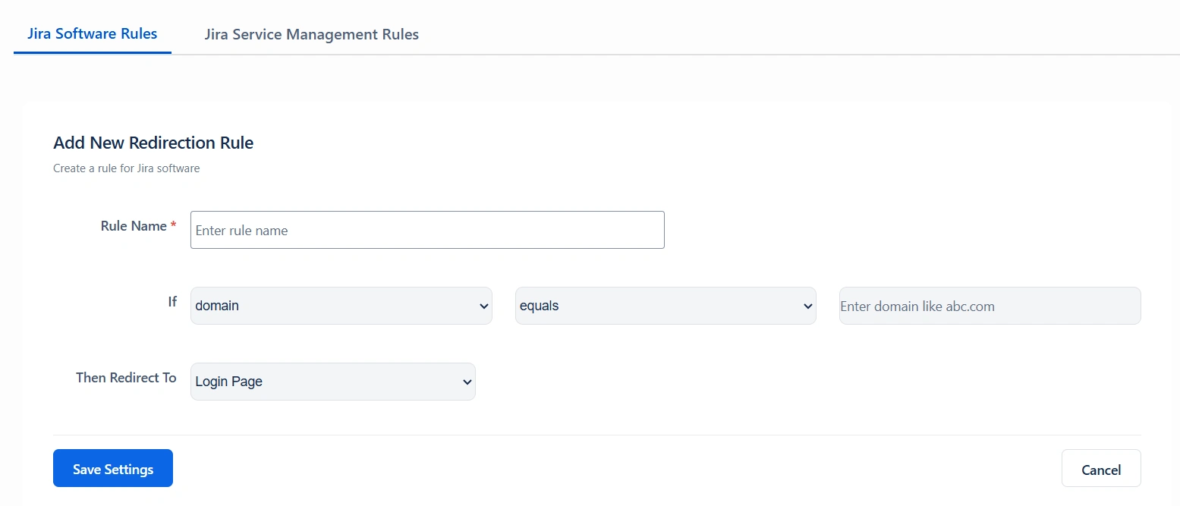The height and width of the screenshot is (506, 1180).
Task: Click the Add New Redirection Rule heading
Action: coord(153,143)
